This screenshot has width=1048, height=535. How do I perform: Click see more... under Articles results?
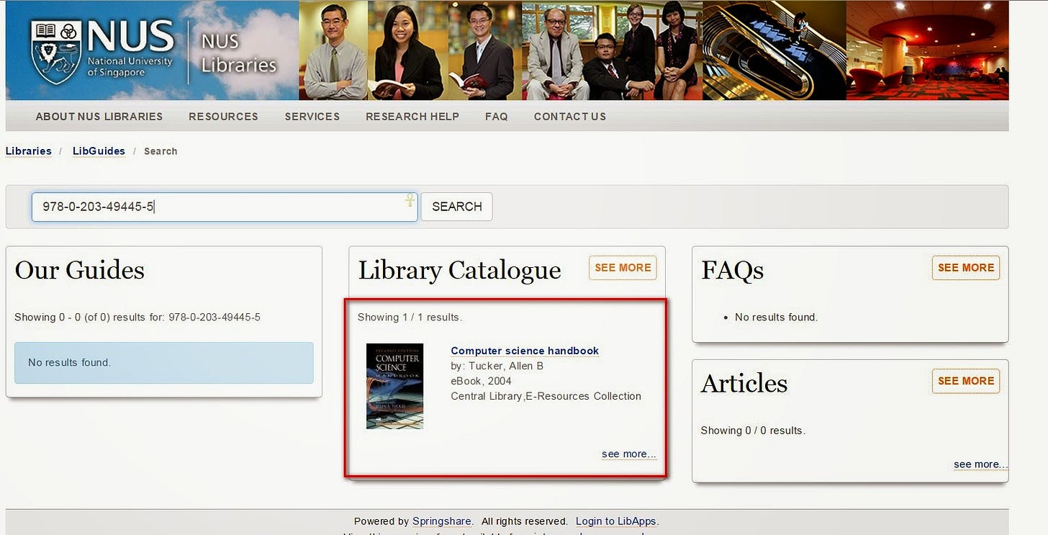tap(980, 464)
